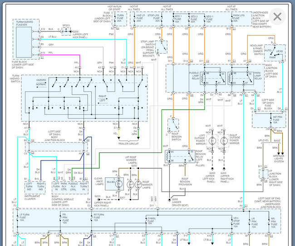Click the Turn Hazard Switch block
This screenshot has width=295, height=246.
click(85, 97)
